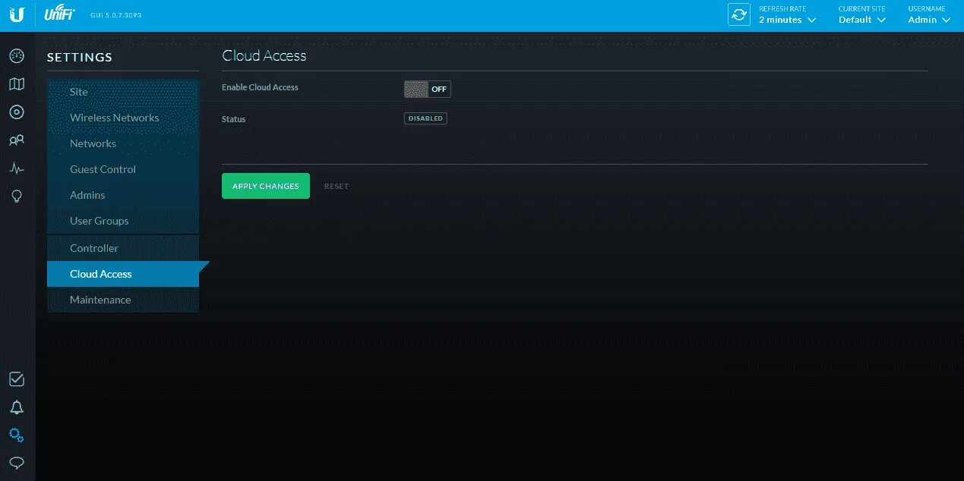Viewport: 964px width, 481px height.
Task: Open the Statistics pulse icon
Action: coord(17,168)
